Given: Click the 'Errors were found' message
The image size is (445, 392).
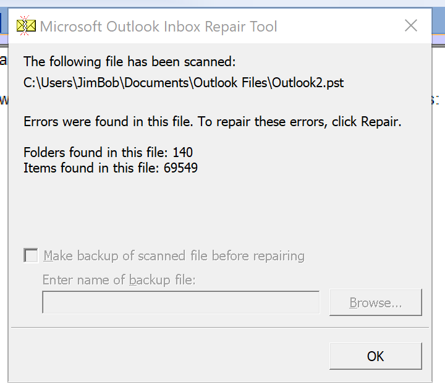Looking at the screenshot, I should pos(213,122).
